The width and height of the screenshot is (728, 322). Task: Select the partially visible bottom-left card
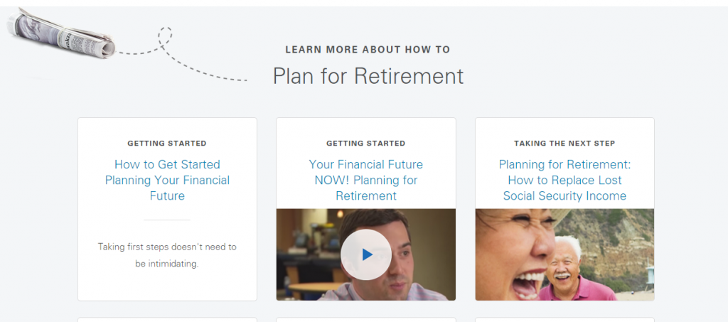[x=167, y=320]
